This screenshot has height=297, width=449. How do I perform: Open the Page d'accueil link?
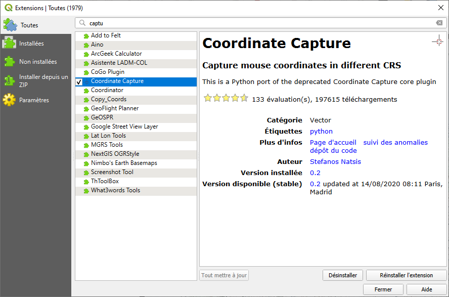(333, 143)
